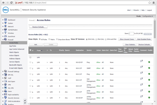
Task: Click the Logout link
Action: pyautogui.click(x=149, y=10)
